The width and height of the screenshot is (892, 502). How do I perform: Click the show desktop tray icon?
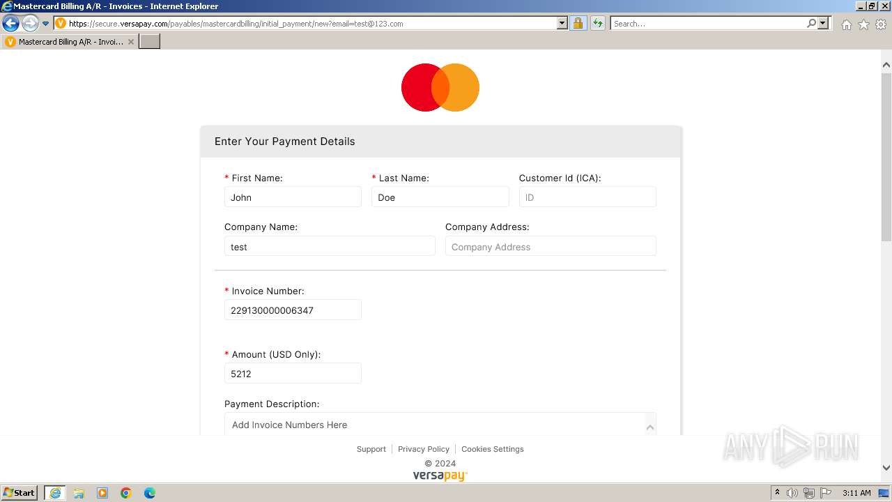884,493
